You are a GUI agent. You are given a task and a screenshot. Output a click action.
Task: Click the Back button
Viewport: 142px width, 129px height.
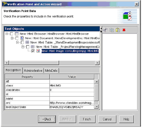pyautogui.click(x=47, y=119)
